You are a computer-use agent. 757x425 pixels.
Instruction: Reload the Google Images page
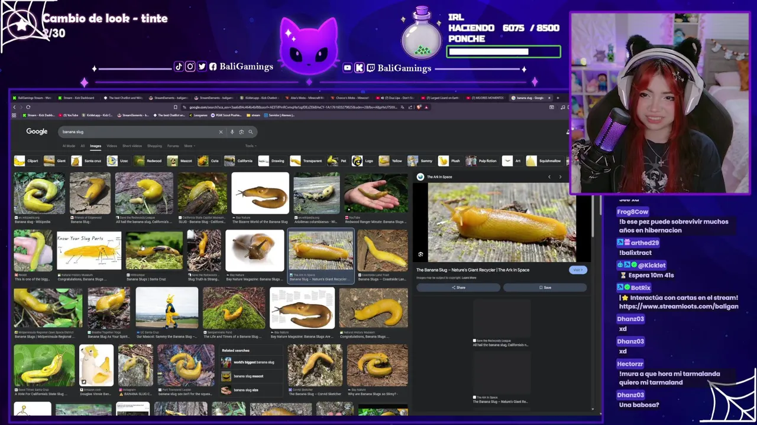pos(28,107)
